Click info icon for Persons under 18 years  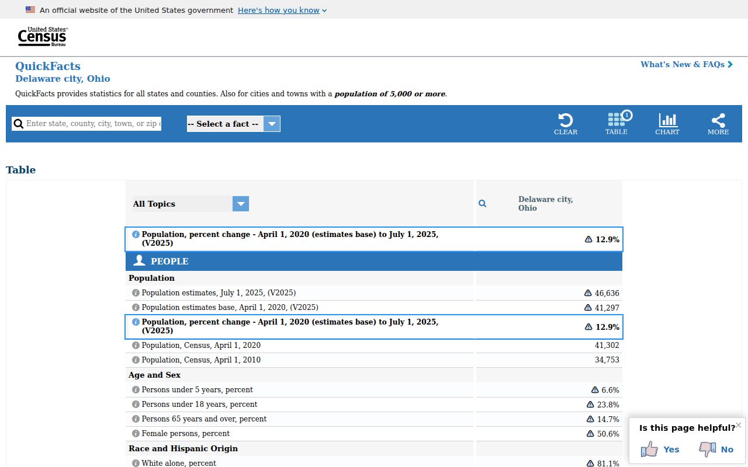click(x=136, y=404)
